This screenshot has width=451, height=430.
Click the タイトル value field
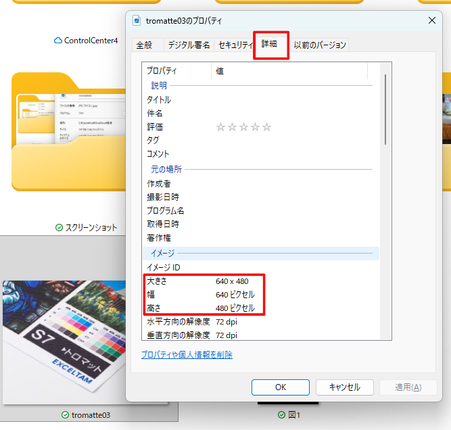click(291, 100)
